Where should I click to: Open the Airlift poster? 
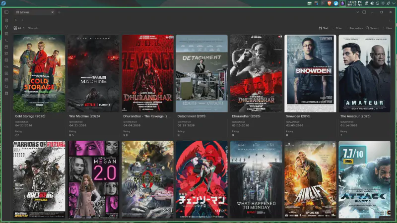tap(310, 179)
